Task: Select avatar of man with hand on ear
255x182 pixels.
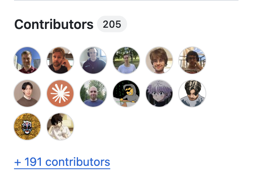Action: (60, 60)
